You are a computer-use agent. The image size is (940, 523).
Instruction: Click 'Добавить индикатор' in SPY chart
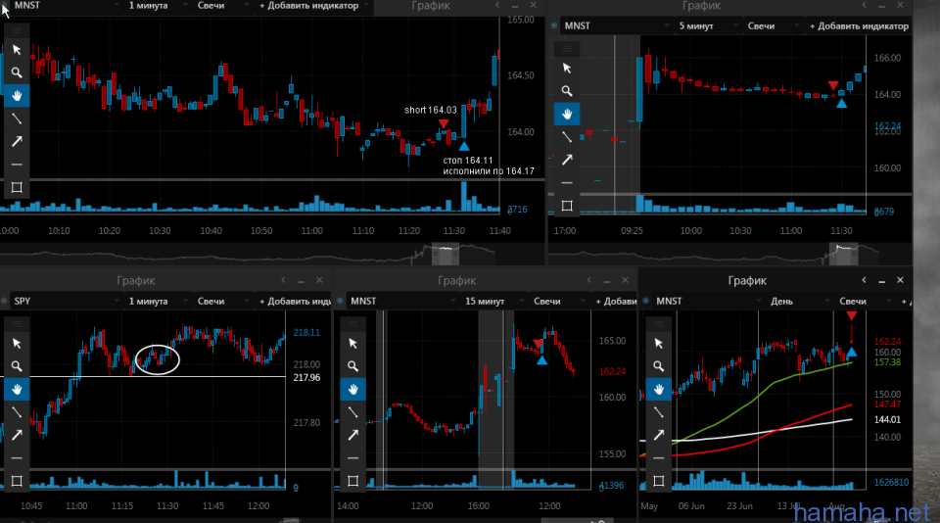295,301
